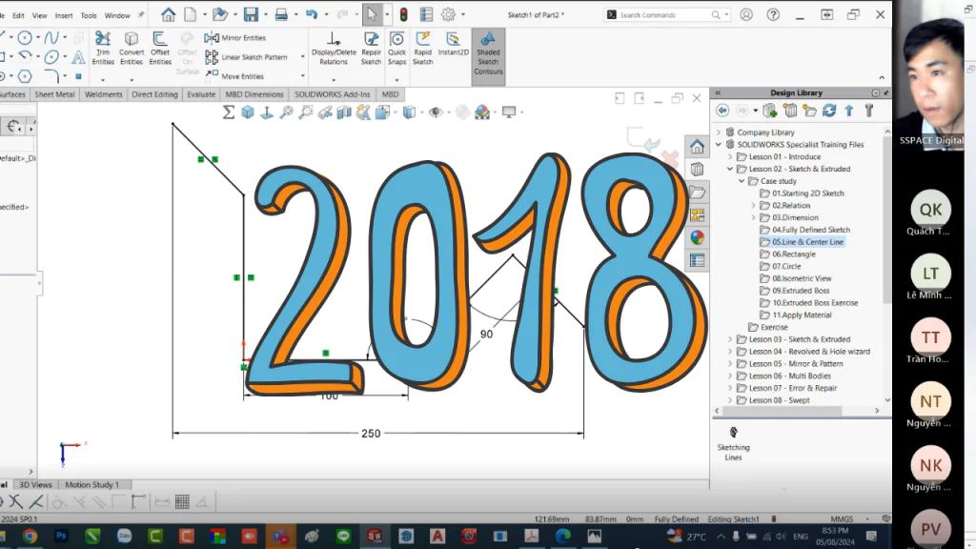Viewport: 976px width, 549px height.
Task: Open Linear Sketch Pattern tool
Action: [x=247, y=57]
